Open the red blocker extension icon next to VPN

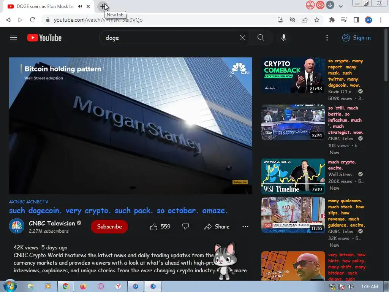click(x=320, y=5)
